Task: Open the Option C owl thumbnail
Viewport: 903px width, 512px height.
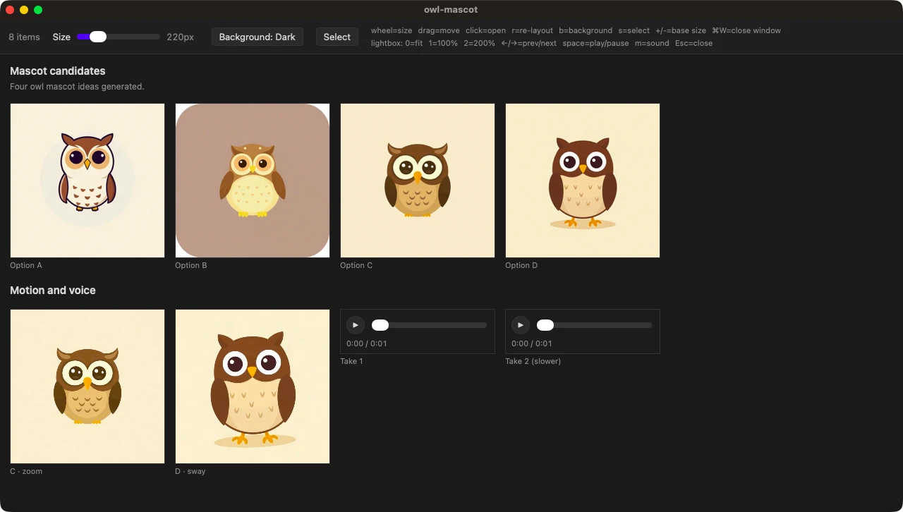Action: 418,181
